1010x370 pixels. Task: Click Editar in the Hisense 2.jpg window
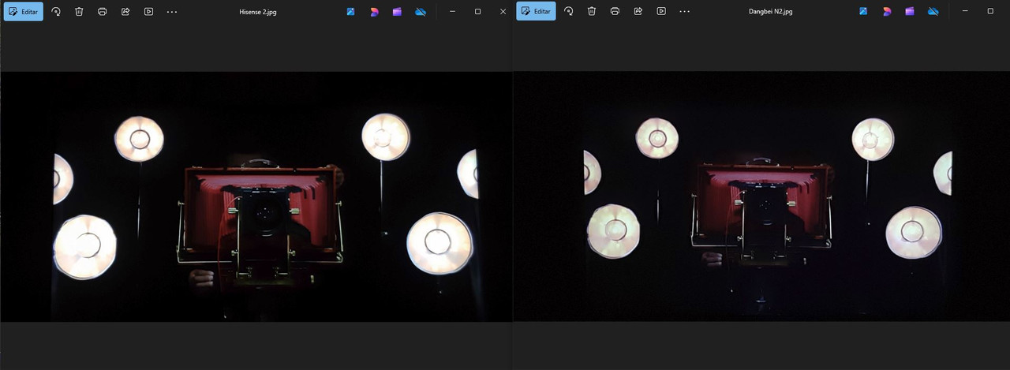tap(23, 12)
